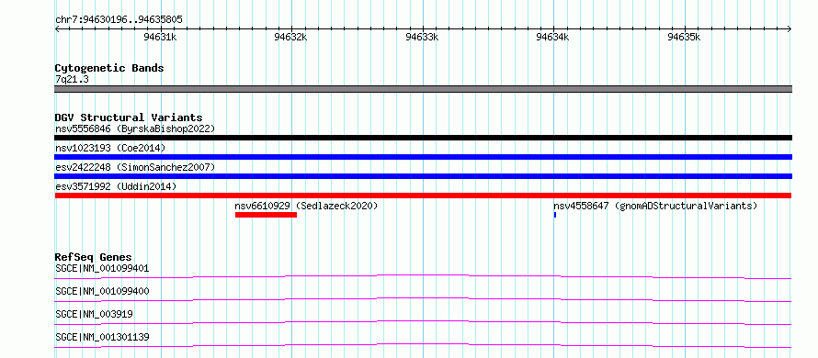The image size is (818, 358).
Task: Click the left arrowhead of the ruler
Action: (57, 29)
